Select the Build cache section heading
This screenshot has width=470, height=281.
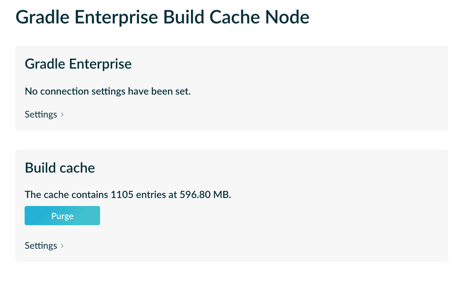tap(60, 168)
